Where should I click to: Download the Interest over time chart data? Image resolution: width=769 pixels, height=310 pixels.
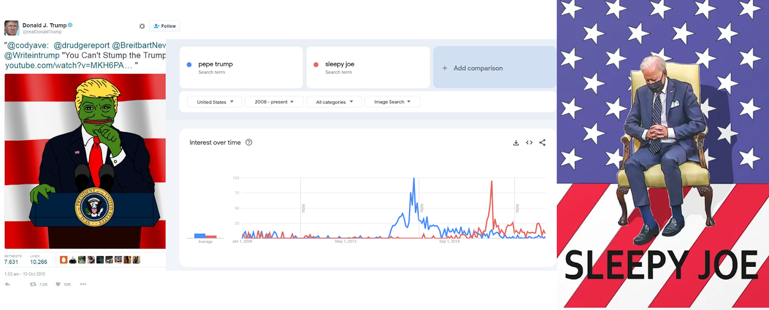(x=516, y=143)
